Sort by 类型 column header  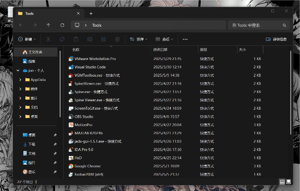[203, 50]
